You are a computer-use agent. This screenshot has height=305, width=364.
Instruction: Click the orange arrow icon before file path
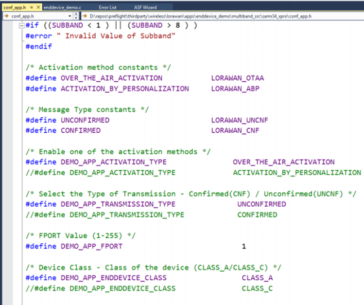[x=85, y=16]
